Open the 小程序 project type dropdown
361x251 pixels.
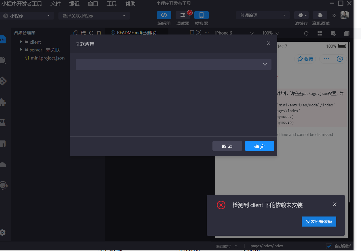tap(27, 16)
